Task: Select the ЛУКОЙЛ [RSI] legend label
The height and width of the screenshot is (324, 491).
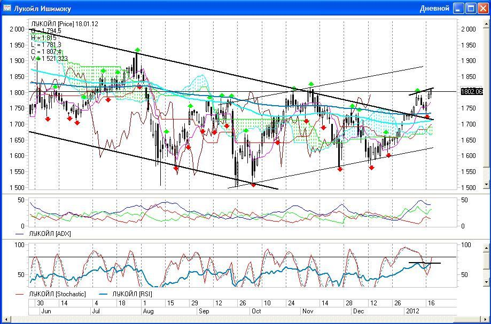Action: (132, 294)
